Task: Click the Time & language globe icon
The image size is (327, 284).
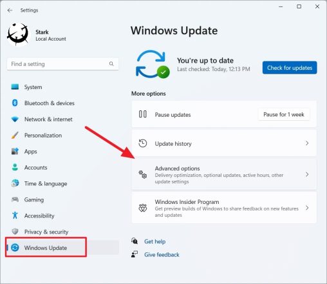Action: (15, 183)
